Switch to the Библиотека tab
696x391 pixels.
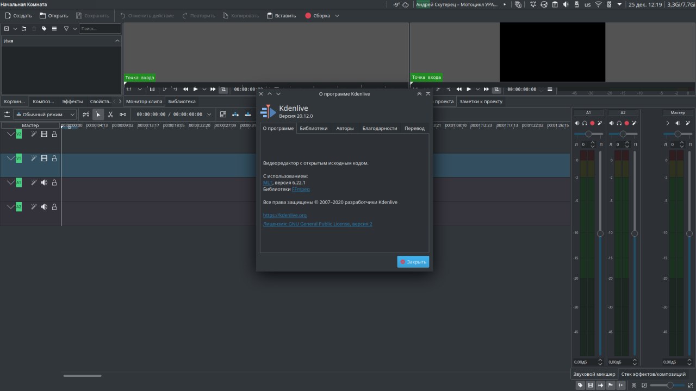click(182, 102)
